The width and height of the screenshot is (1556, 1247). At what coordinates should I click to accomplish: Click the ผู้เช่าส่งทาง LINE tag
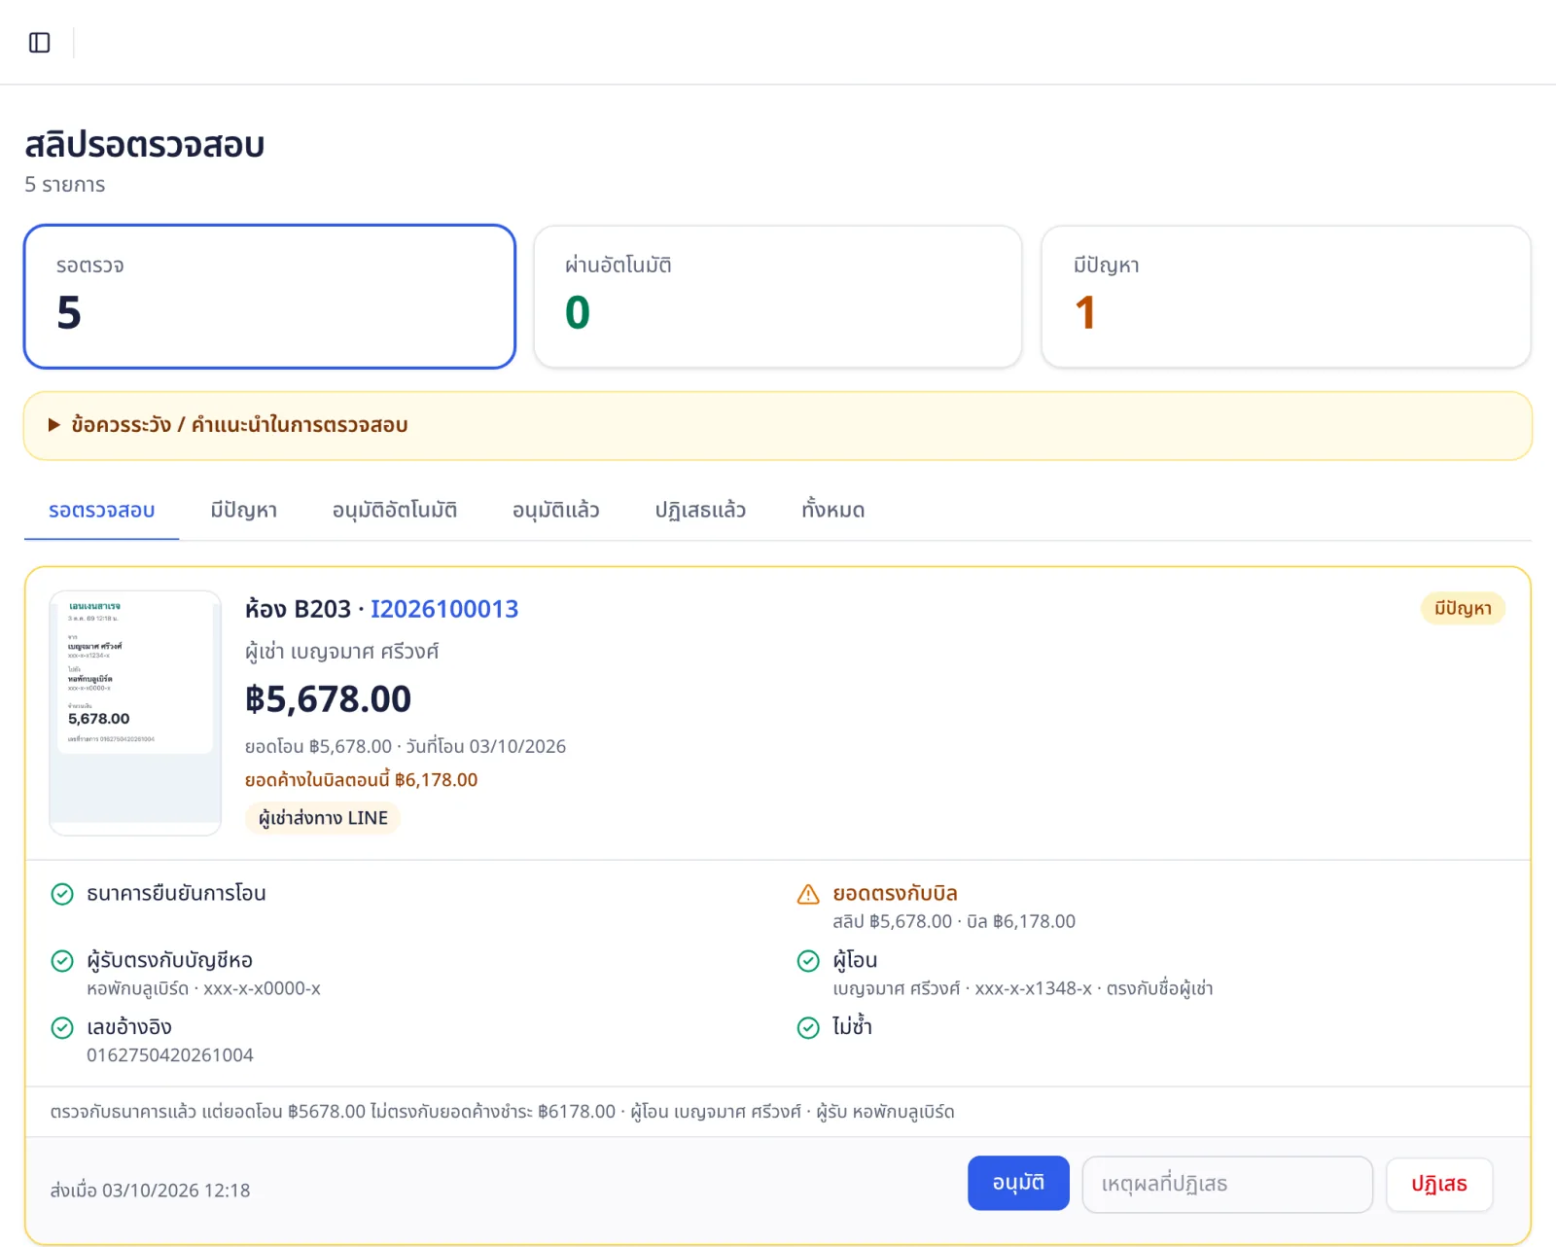323,818
